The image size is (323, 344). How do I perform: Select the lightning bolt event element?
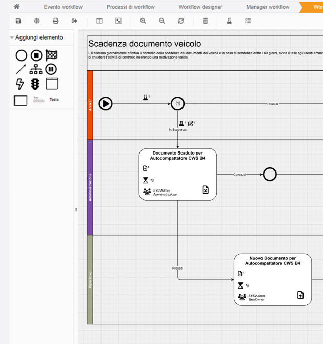click(20, 84)
